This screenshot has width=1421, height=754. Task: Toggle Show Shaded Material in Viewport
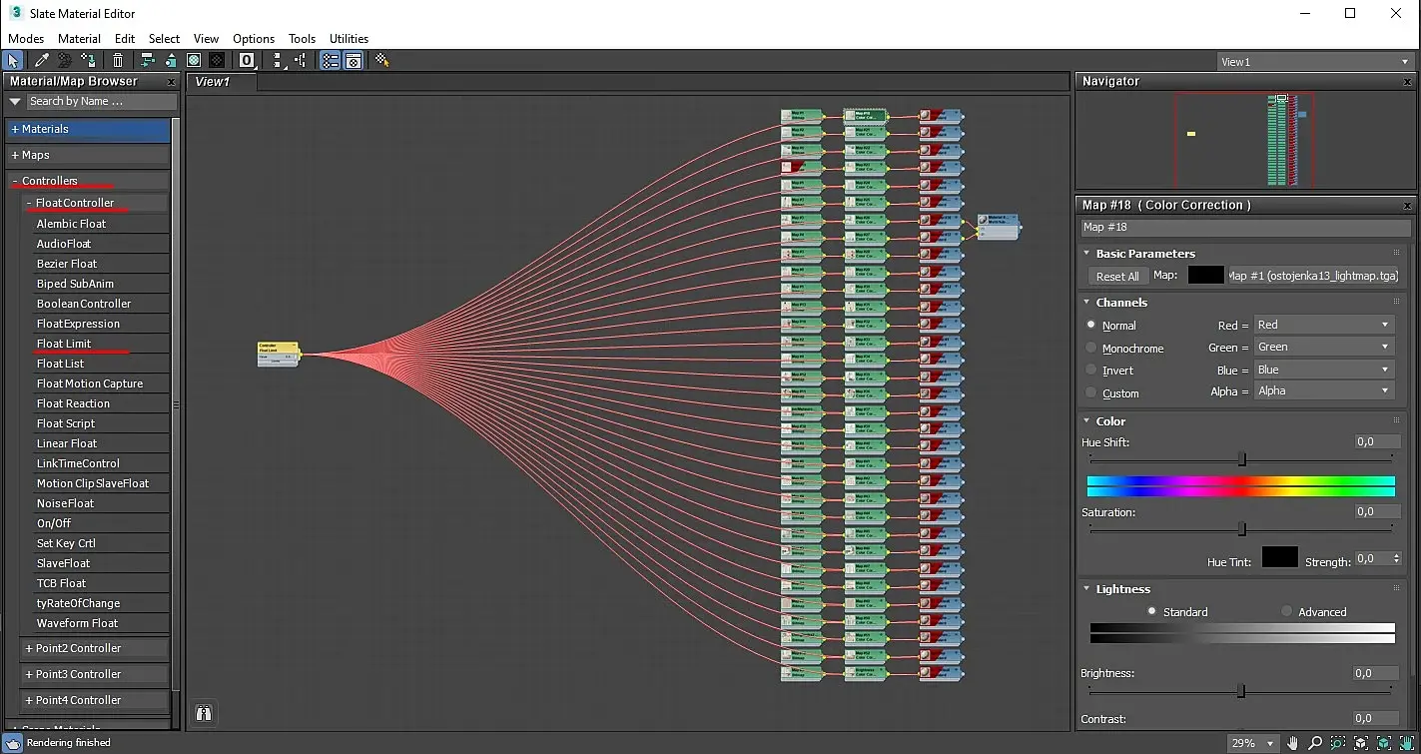pos(194,61)
